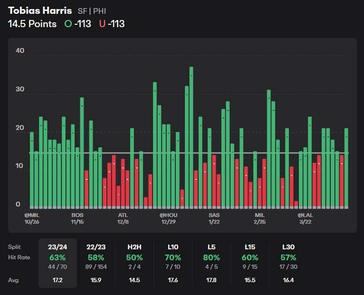Screen dimensions: 364x295
Task: Click the 57% hit rate value
Action: click(288, 257)
